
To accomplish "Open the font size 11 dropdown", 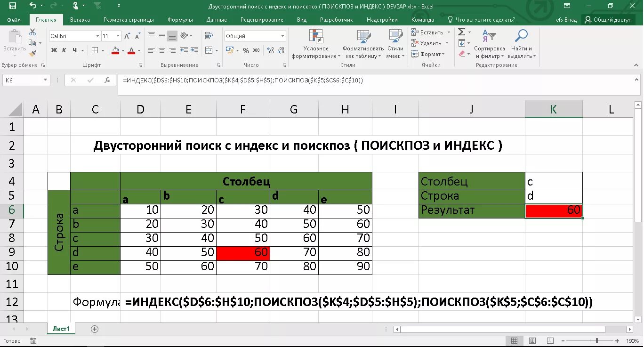I will click(118, 36).
